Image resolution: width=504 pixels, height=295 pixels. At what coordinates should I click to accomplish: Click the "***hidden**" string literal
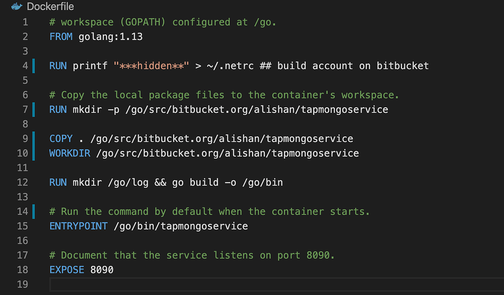click(151, 66)
